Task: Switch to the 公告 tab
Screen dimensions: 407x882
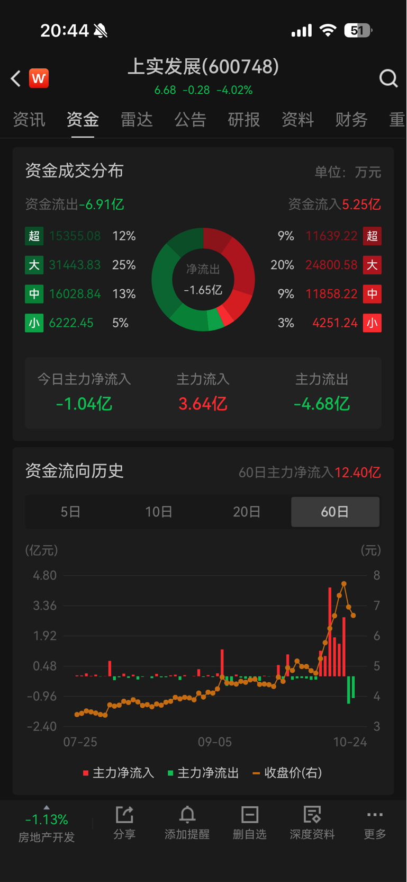Action: [190, 120]
